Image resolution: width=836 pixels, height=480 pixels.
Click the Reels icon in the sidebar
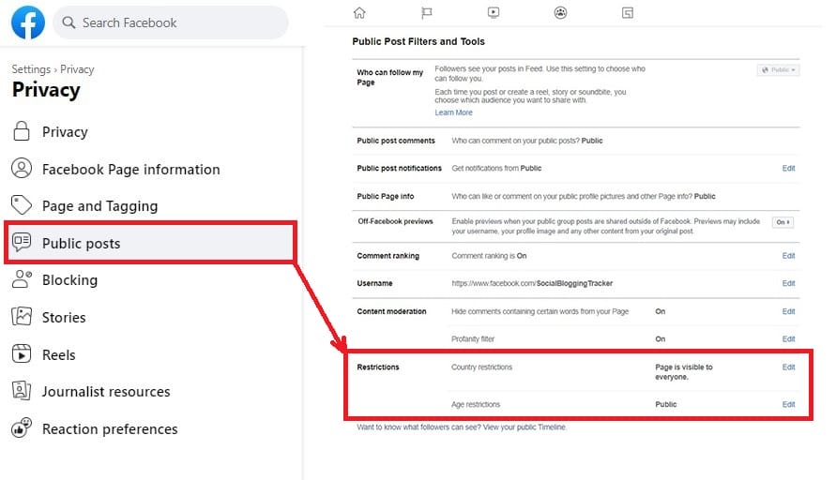pos(22,353)
